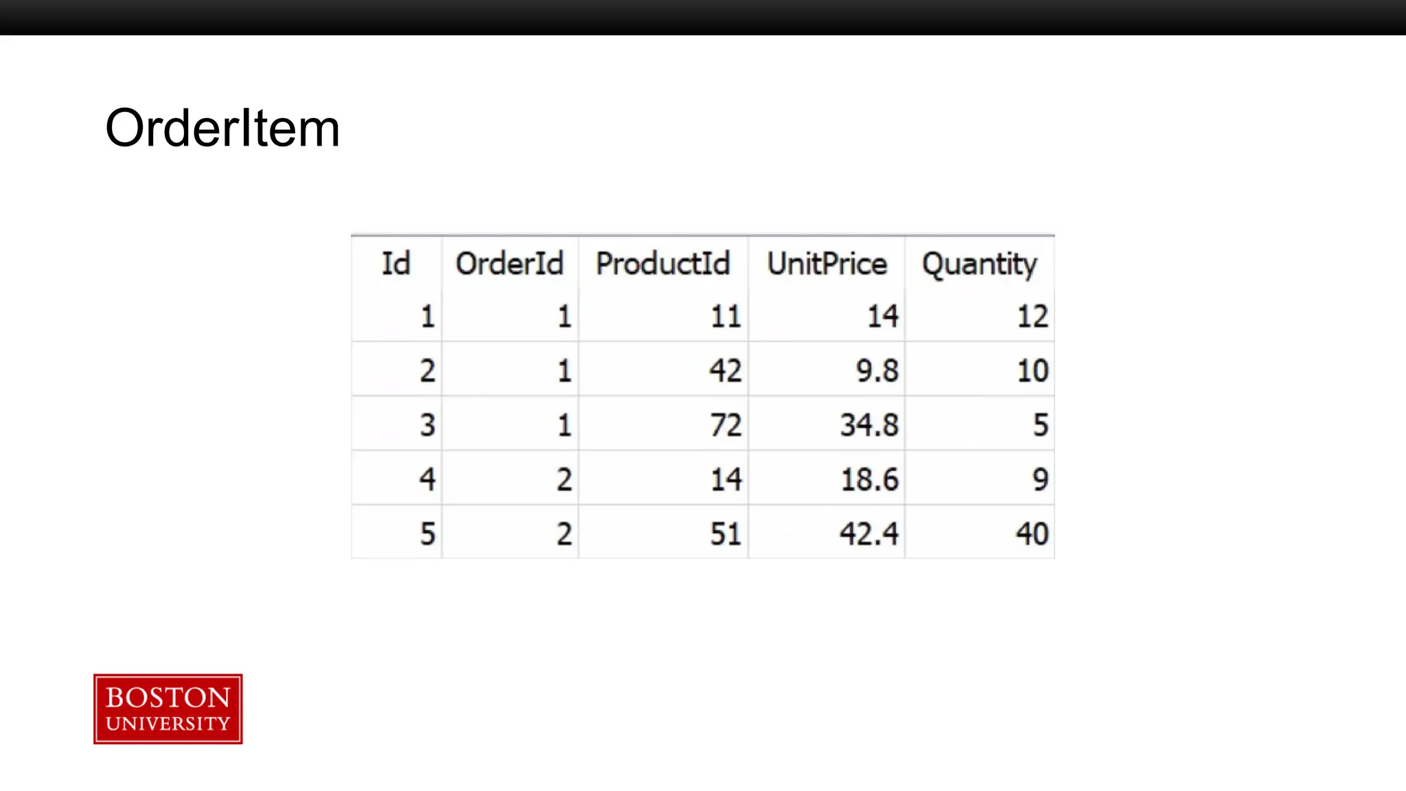Click the black top bar

tap(703, 17)
